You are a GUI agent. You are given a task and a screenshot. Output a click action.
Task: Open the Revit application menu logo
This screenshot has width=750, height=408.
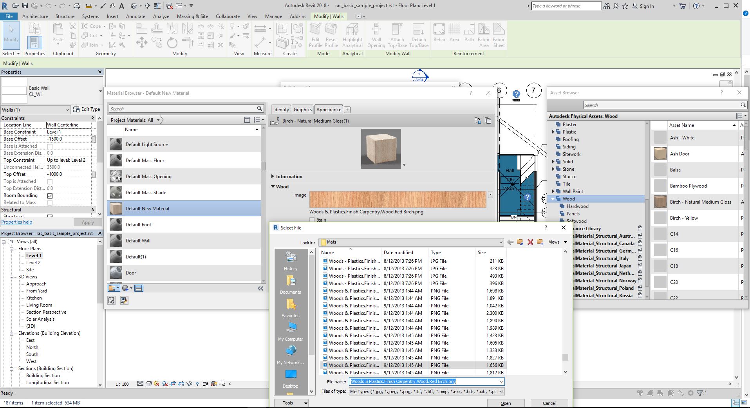coord(4,5)
